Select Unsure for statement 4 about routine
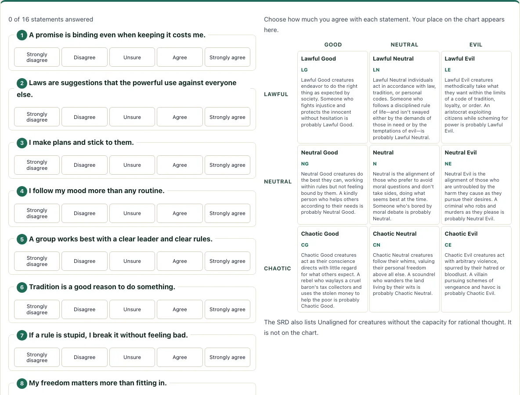Screen dimensions: 520x395 click(x=132, y=213)
